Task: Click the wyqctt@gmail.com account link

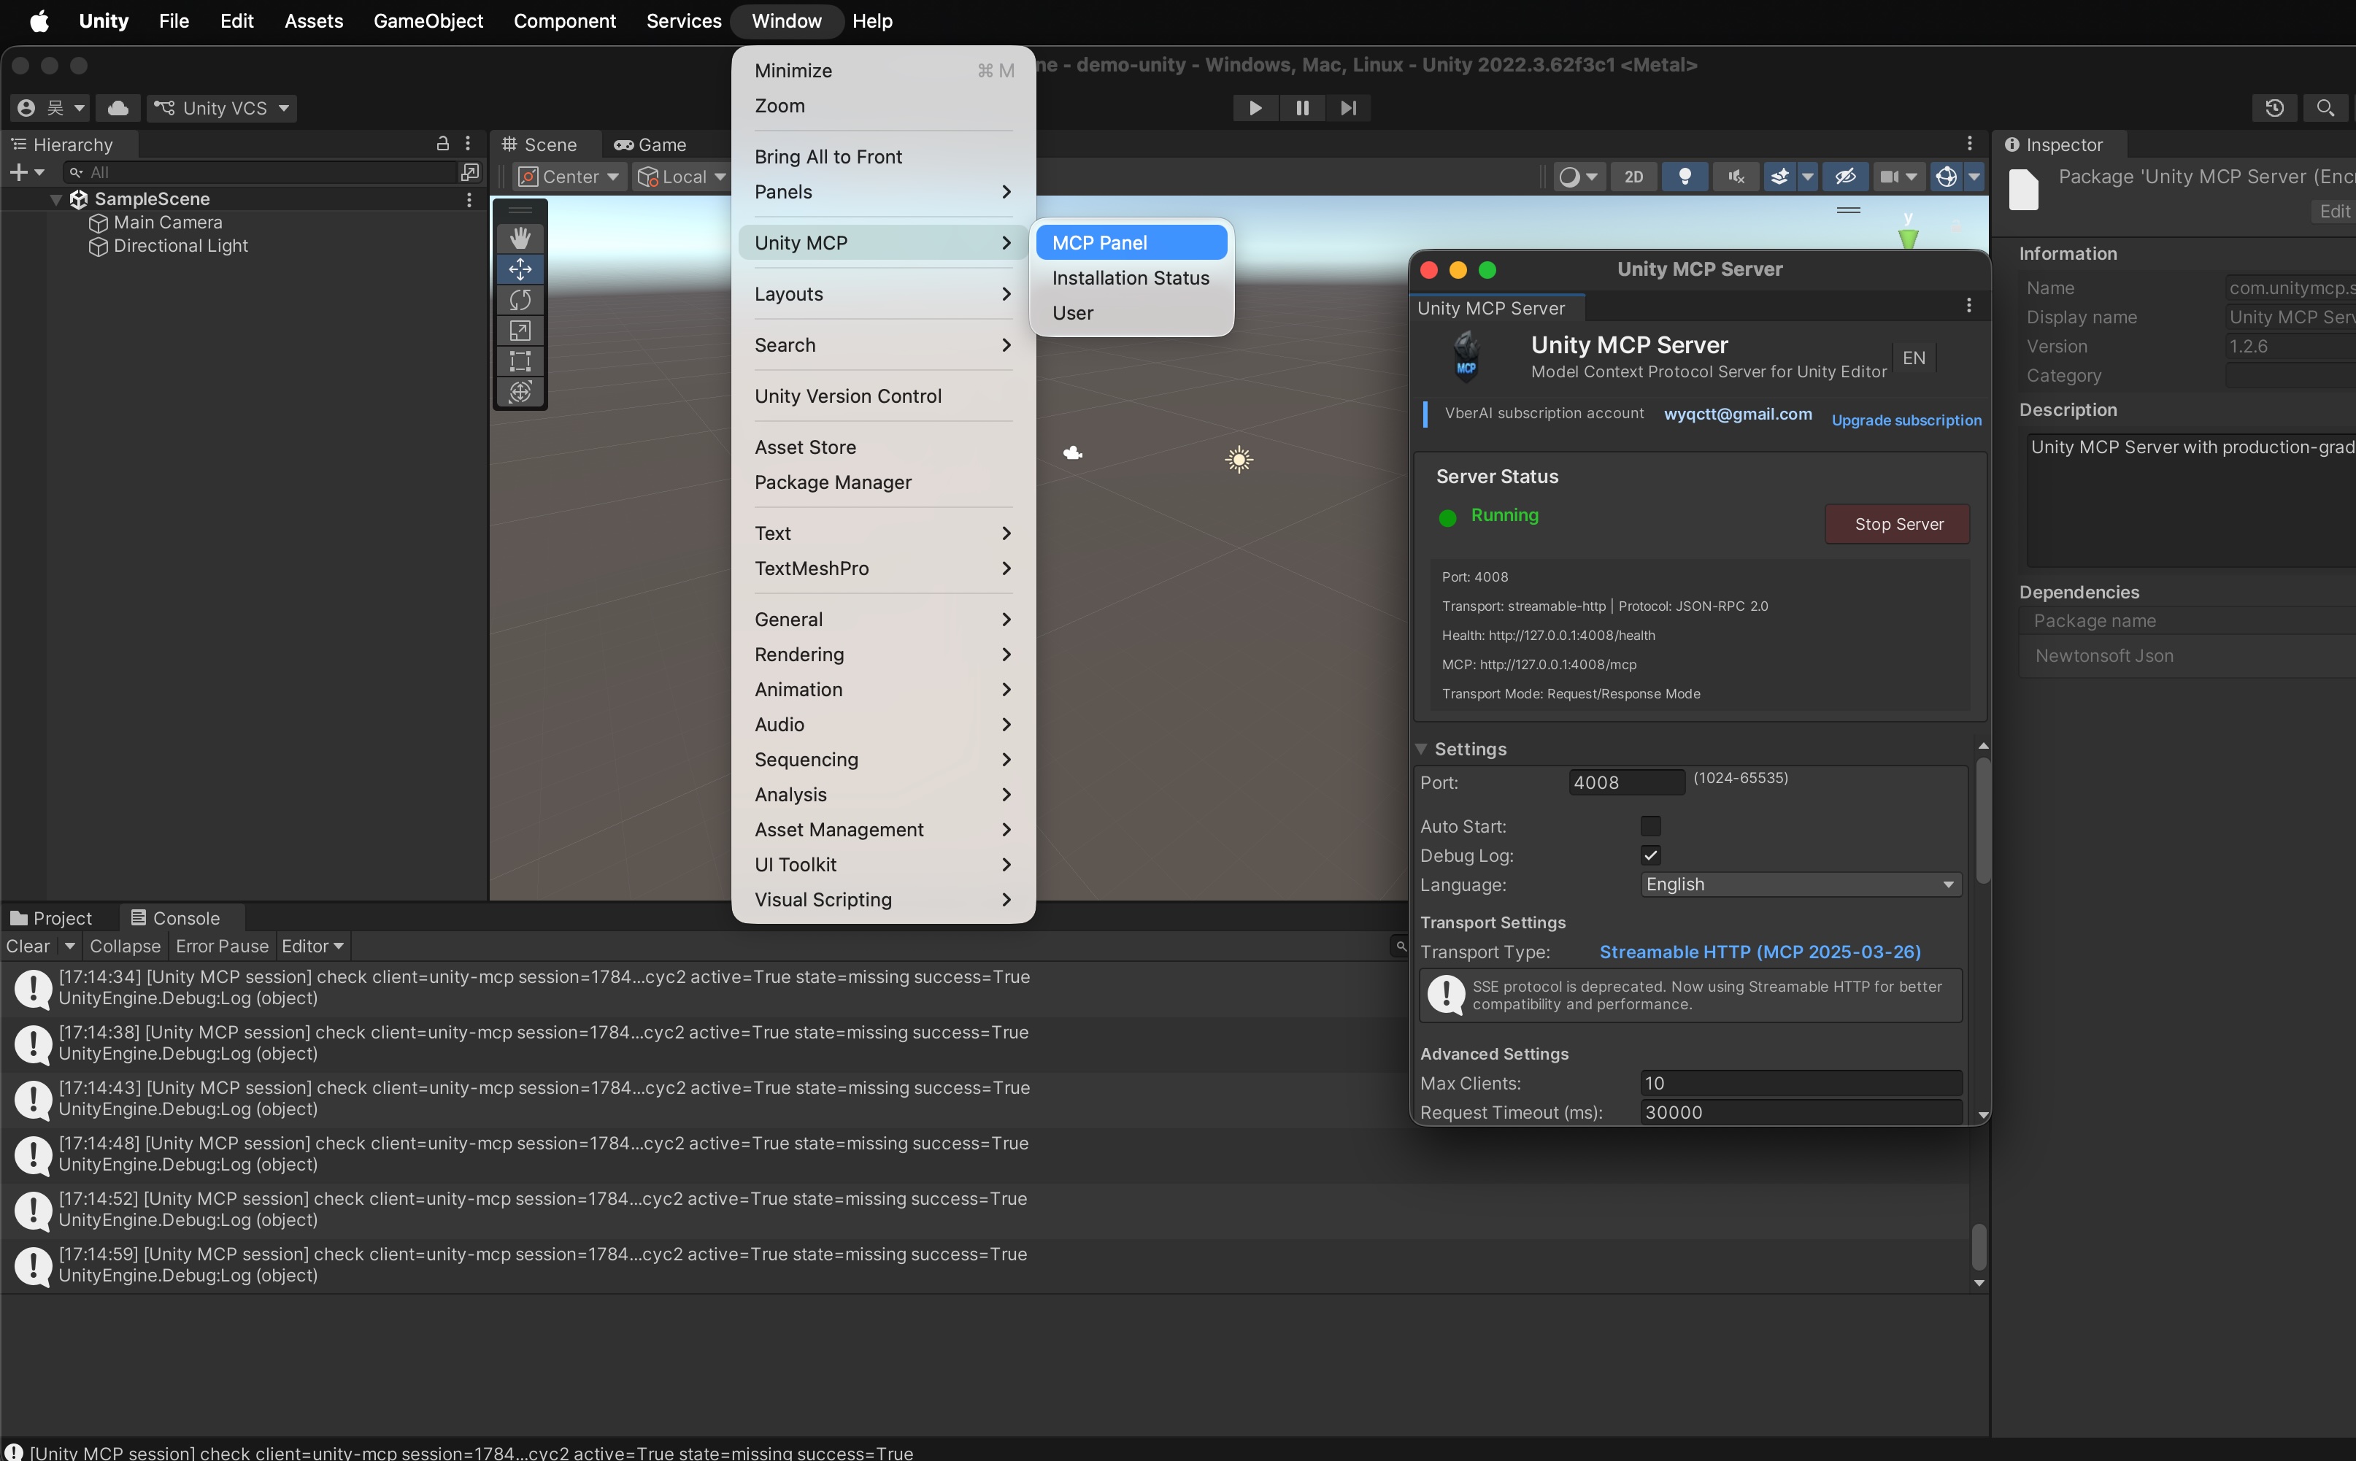Action: (x=1738, y=414)
